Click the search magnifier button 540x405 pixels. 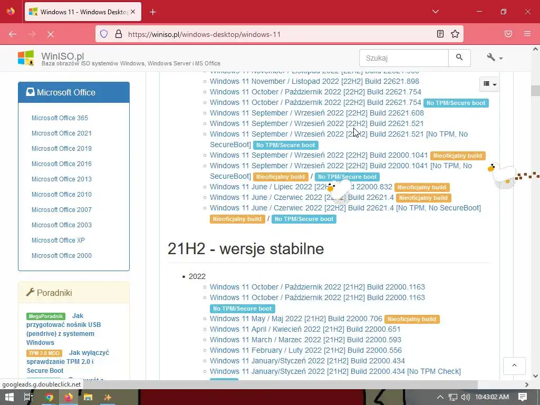pyautogui.click(x=459, y=58)
